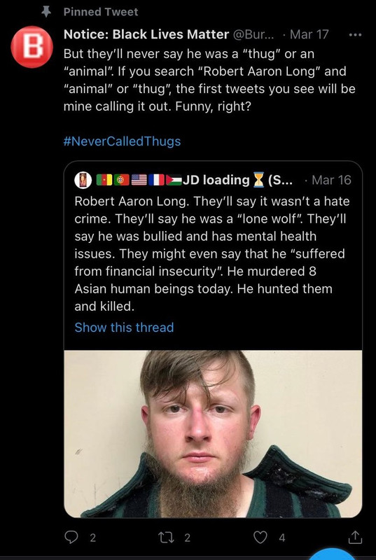Like the tweet with heart icon
The image size is (376, 560).
coord(260,537)
